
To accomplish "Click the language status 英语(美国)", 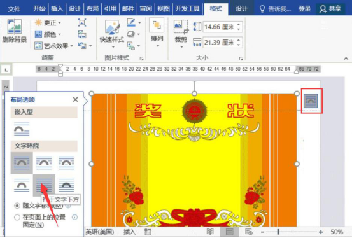I will click(100, 232).
